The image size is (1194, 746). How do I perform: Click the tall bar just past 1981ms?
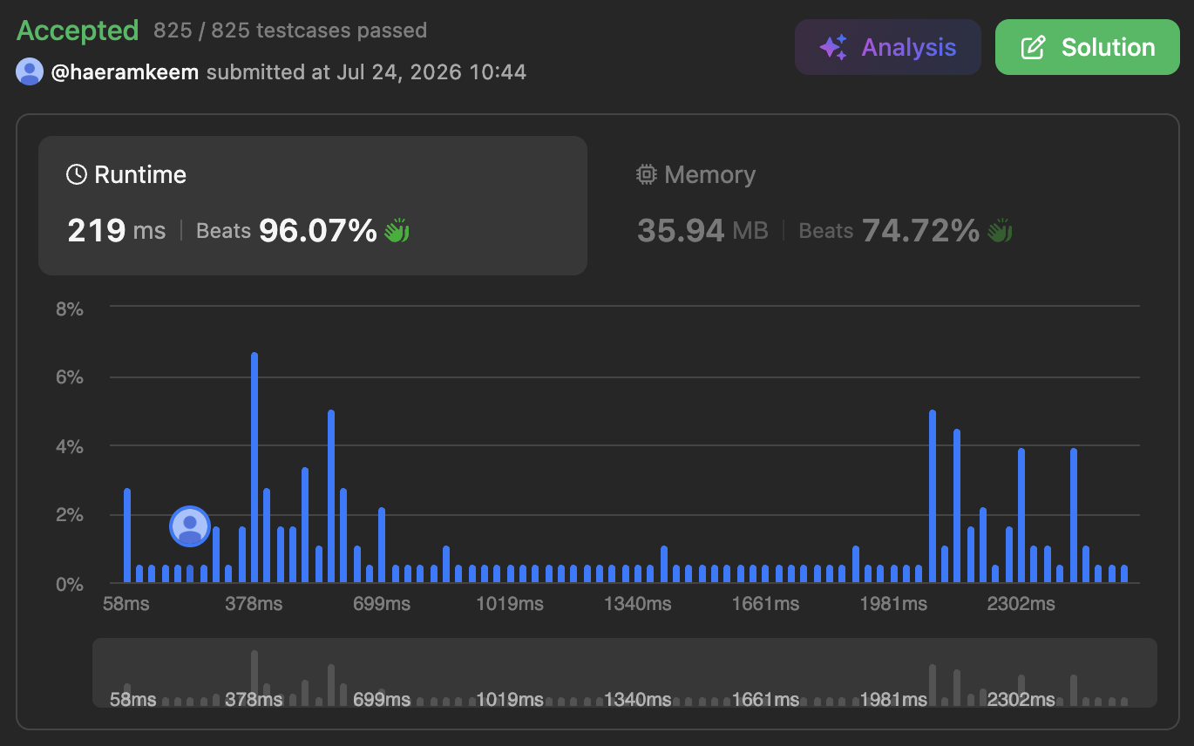933,496
